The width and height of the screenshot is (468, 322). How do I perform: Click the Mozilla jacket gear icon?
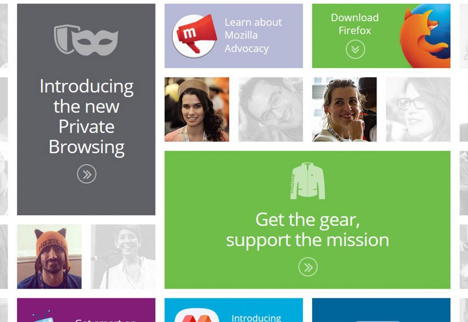[x=308, y=181]
